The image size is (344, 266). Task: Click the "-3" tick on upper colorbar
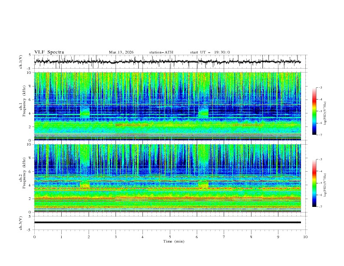pyautogui.click(x=321, y=87)
